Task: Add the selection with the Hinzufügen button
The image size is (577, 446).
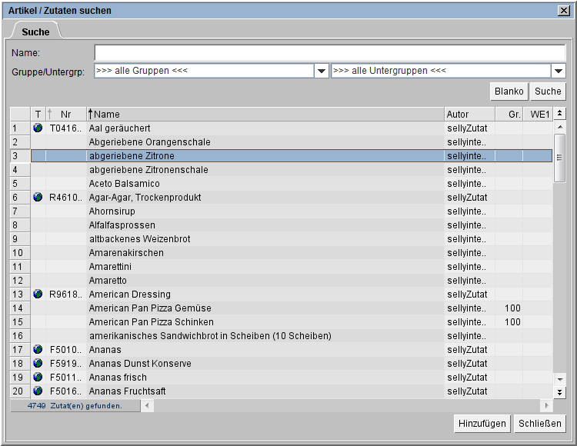Action: pyautogui.click(x=482, y=424)
